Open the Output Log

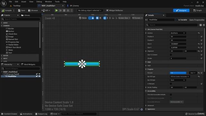tap(41, 114)
